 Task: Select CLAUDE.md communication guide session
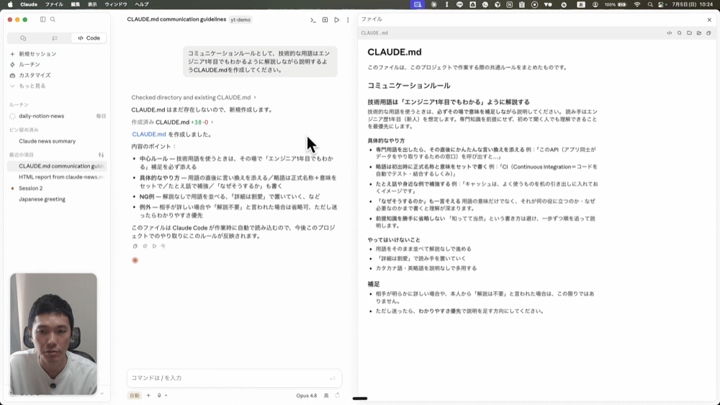(58, 166)
